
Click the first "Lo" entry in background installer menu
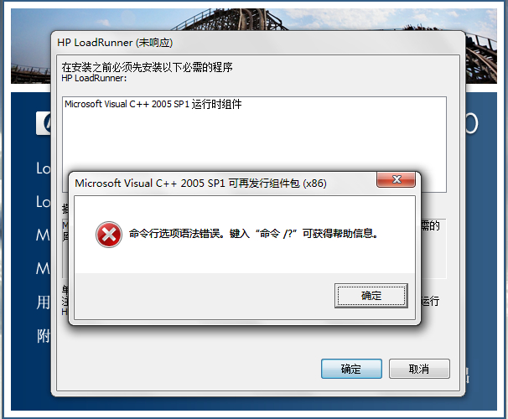click(44, 168)
